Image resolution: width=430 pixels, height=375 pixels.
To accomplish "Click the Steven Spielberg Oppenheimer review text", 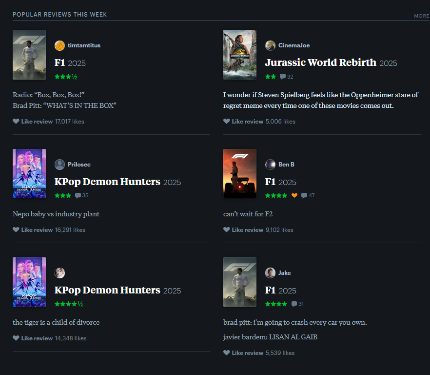I will pos(321,100).
